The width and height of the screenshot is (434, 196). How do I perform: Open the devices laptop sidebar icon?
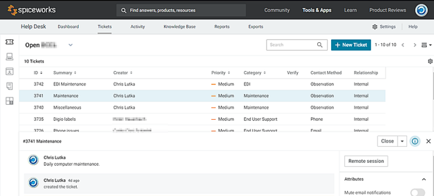(10, 57)
